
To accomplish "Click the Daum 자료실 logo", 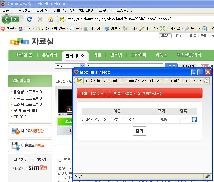I will click(32, 42).
